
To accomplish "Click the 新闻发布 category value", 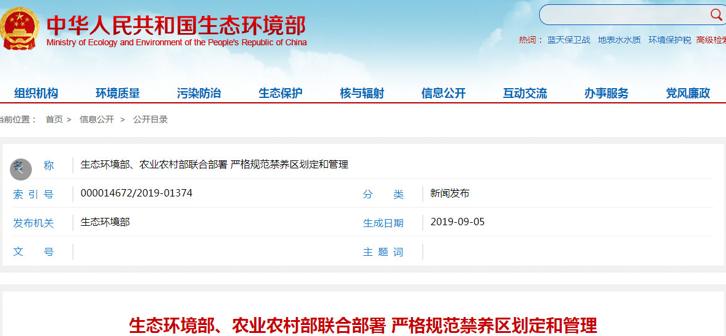I will [x=450, y=193].
